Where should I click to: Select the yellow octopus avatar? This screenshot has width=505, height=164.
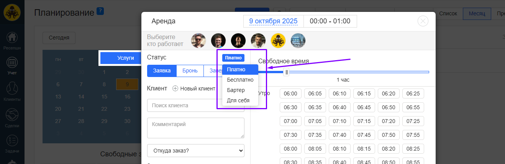(278, 40)
